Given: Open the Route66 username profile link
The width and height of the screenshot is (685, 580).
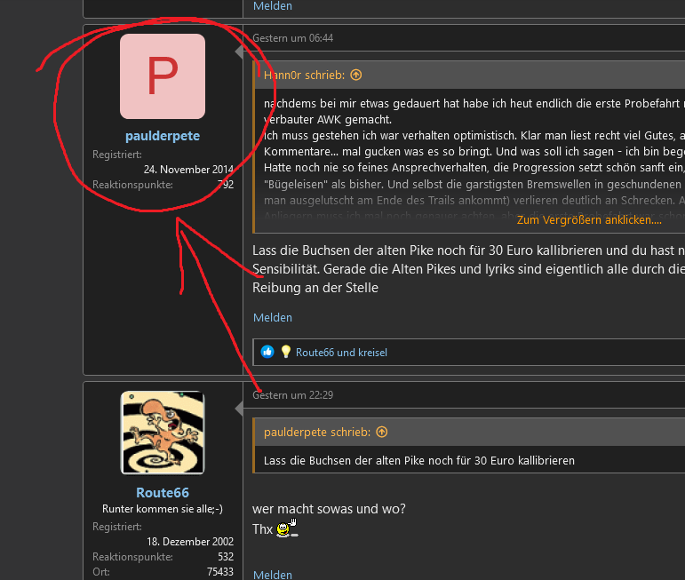Looking at the screenshot, I should (162, 493).
